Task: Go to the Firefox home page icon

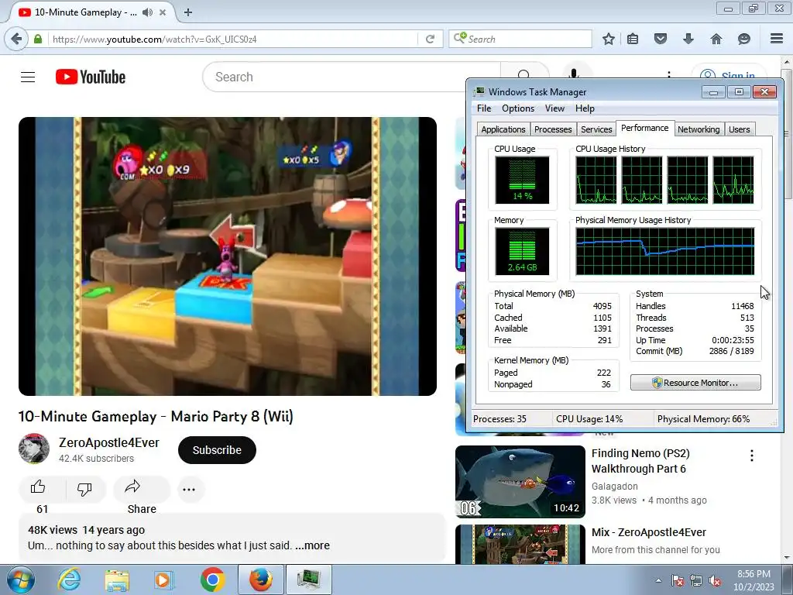Action: (716, 39)
